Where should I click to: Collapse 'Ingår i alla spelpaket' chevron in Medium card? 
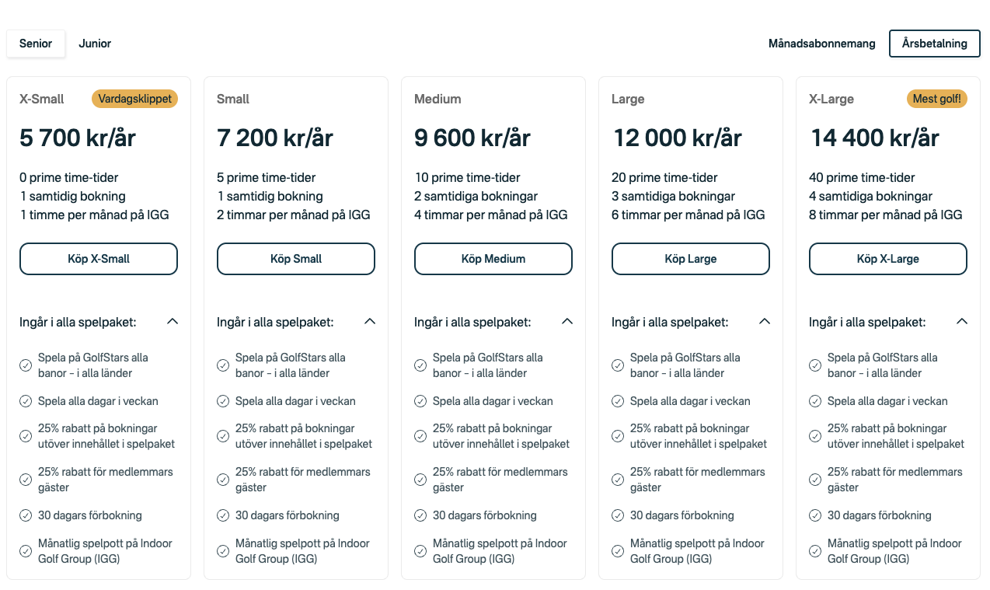567,321
